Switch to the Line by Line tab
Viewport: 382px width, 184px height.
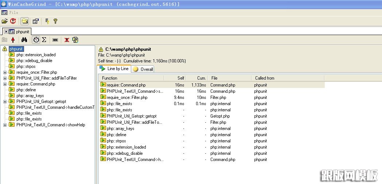(x=114, y=69)
